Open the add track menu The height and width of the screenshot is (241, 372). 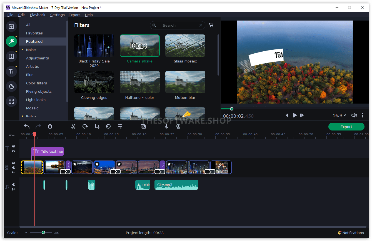[11, 135]
